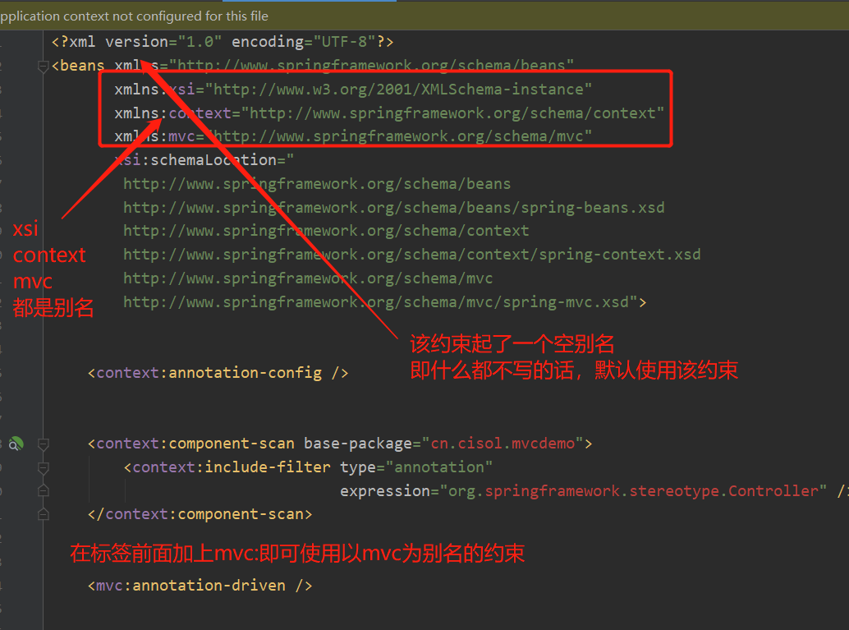Place cursor in the xml version declaration line
The width and height of the screenshot is (849, 630).
coord(223,42)
